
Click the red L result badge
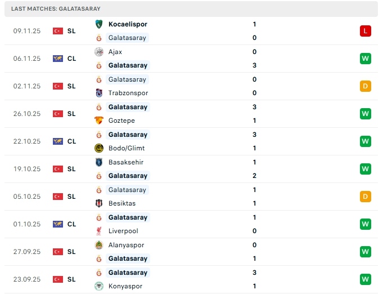tap(366, 31)
